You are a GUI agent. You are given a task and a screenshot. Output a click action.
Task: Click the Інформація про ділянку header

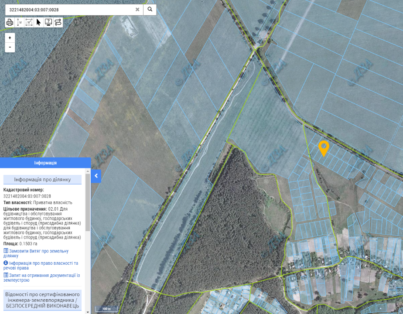[42, 180]
